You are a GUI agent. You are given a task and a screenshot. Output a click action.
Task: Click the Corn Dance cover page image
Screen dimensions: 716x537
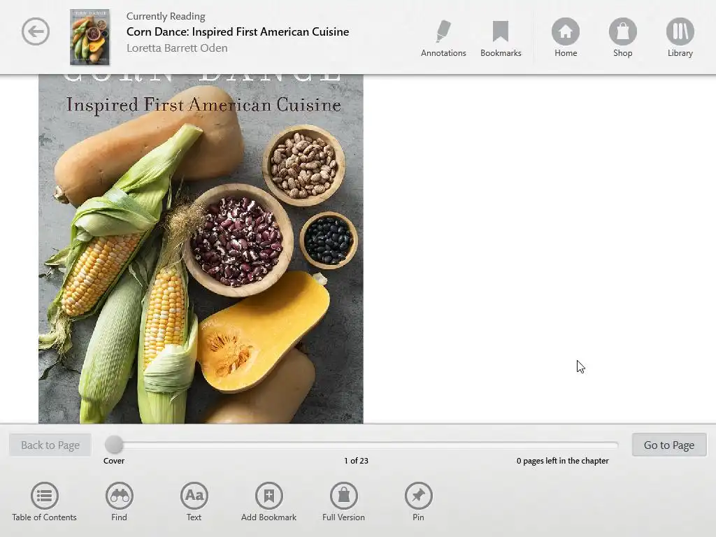pyautogui.click(x=201, y=249)
